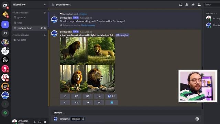The height and width of the screenshot is (124, 220).
Task: Click the chat scrollbar
Action: 202,87
